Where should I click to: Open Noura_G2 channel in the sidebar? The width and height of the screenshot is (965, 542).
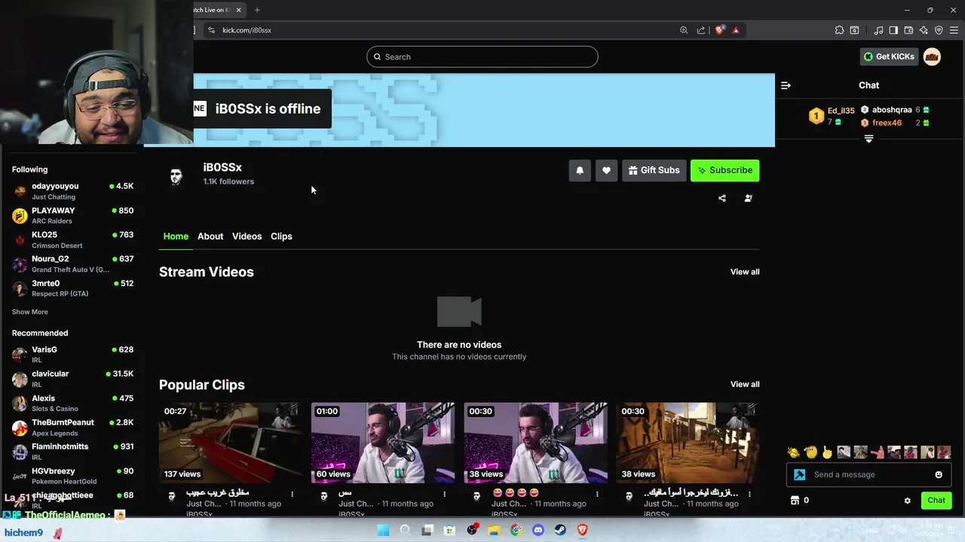pyautogui.click(x=72, y=263)
